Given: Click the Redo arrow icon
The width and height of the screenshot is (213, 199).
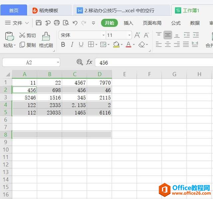Looking at the screenshot, I should pos(84,23).
